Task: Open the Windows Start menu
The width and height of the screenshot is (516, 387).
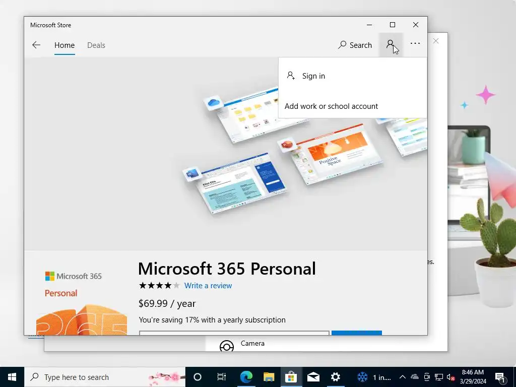Action: point(12,377)
